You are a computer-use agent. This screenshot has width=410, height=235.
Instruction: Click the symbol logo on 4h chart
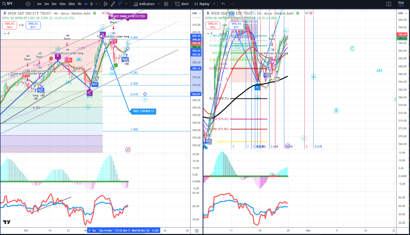click(5, 13)
